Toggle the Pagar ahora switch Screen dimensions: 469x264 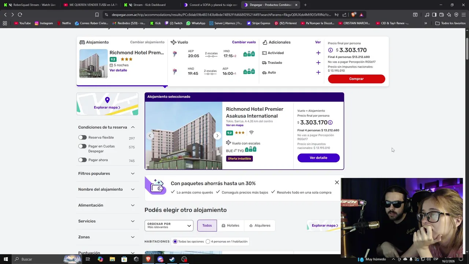pyautogui.click(x=82, y=160)
